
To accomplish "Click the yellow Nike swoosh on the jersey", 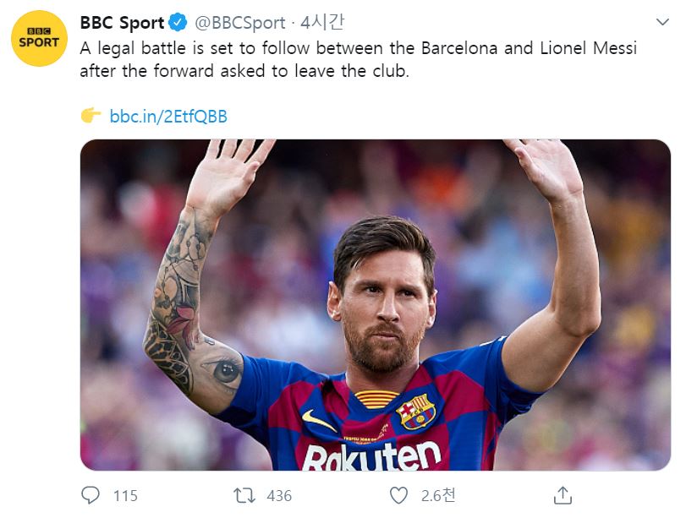I will 319,420.
